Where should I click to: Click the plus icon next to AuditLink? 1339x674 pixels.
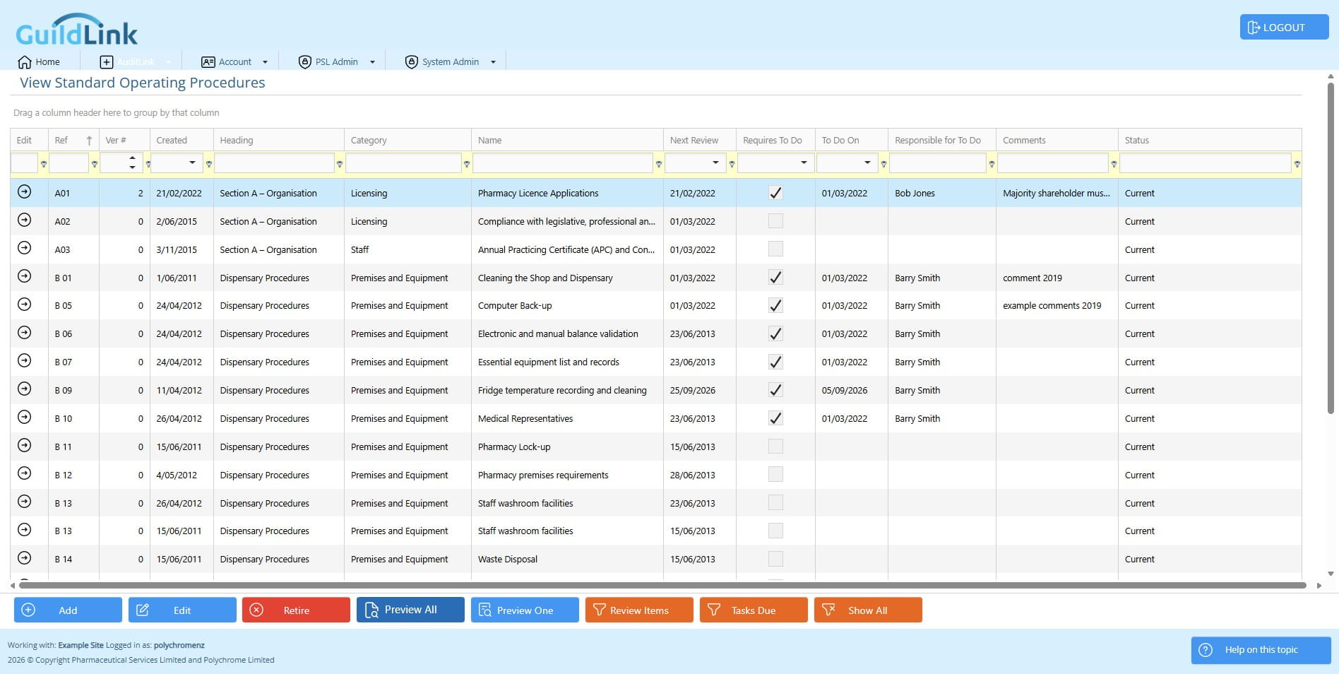point(106,62)
